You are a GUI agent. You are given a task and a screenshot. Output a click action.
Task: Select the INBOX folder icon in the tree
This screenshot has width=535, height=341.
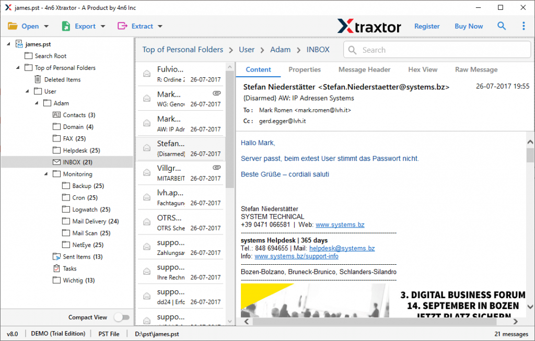coord(56,162)
